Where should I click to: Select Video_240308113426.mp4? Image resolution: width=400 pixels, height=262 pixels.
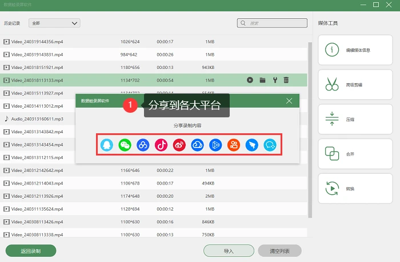coord(154,222)
